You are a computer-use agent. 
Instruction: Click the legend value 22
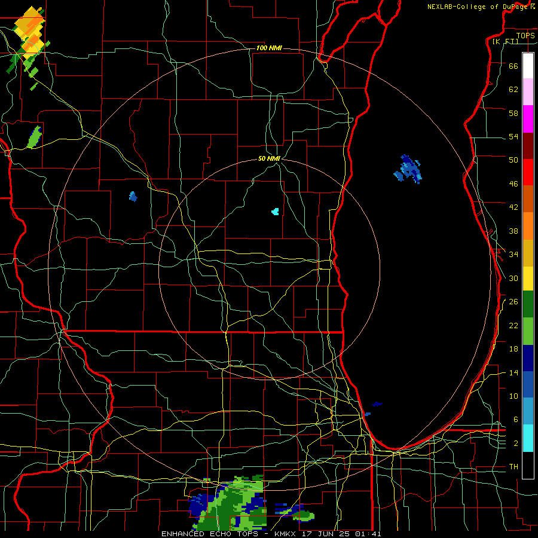pos(513,325)
